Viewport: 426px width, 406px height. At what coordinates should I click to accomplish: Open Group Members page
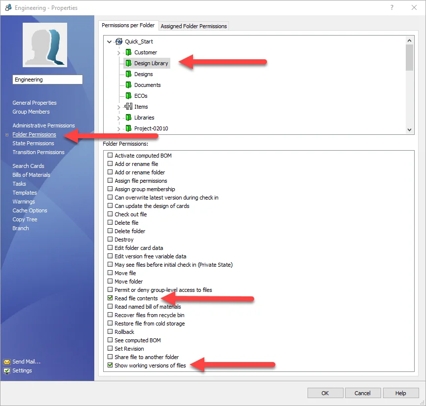point(31,112)
